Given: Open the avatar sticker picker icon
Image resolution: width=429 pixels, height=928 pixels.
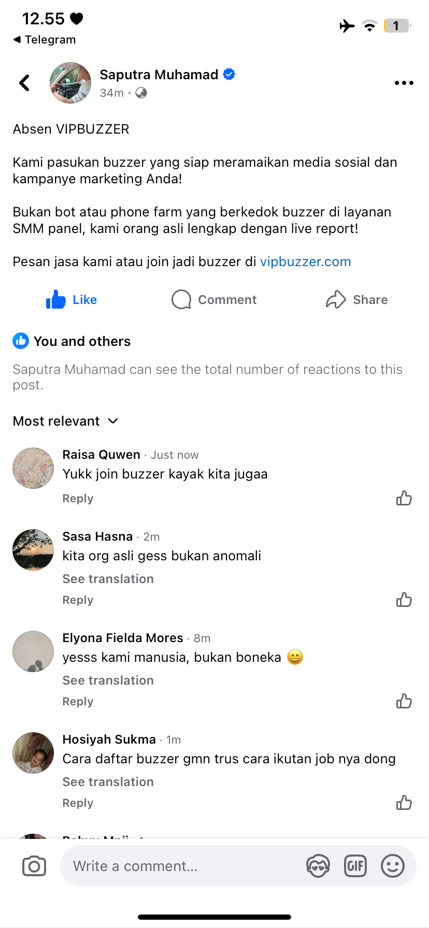Looking at the screenshot, I should click(x=318, y=866).
